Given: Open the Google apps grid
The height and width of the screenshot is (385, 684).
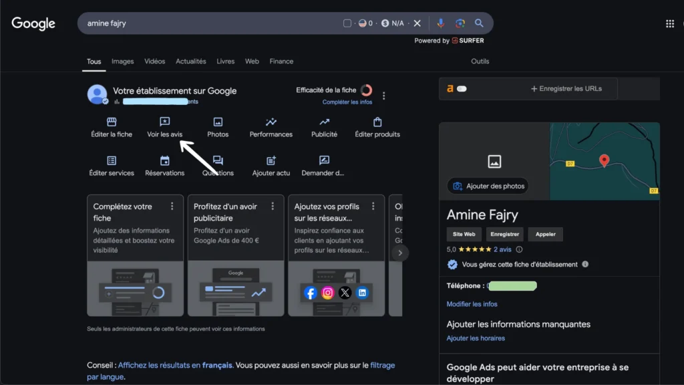Looking at the screenshot, I should click(670, 23).
